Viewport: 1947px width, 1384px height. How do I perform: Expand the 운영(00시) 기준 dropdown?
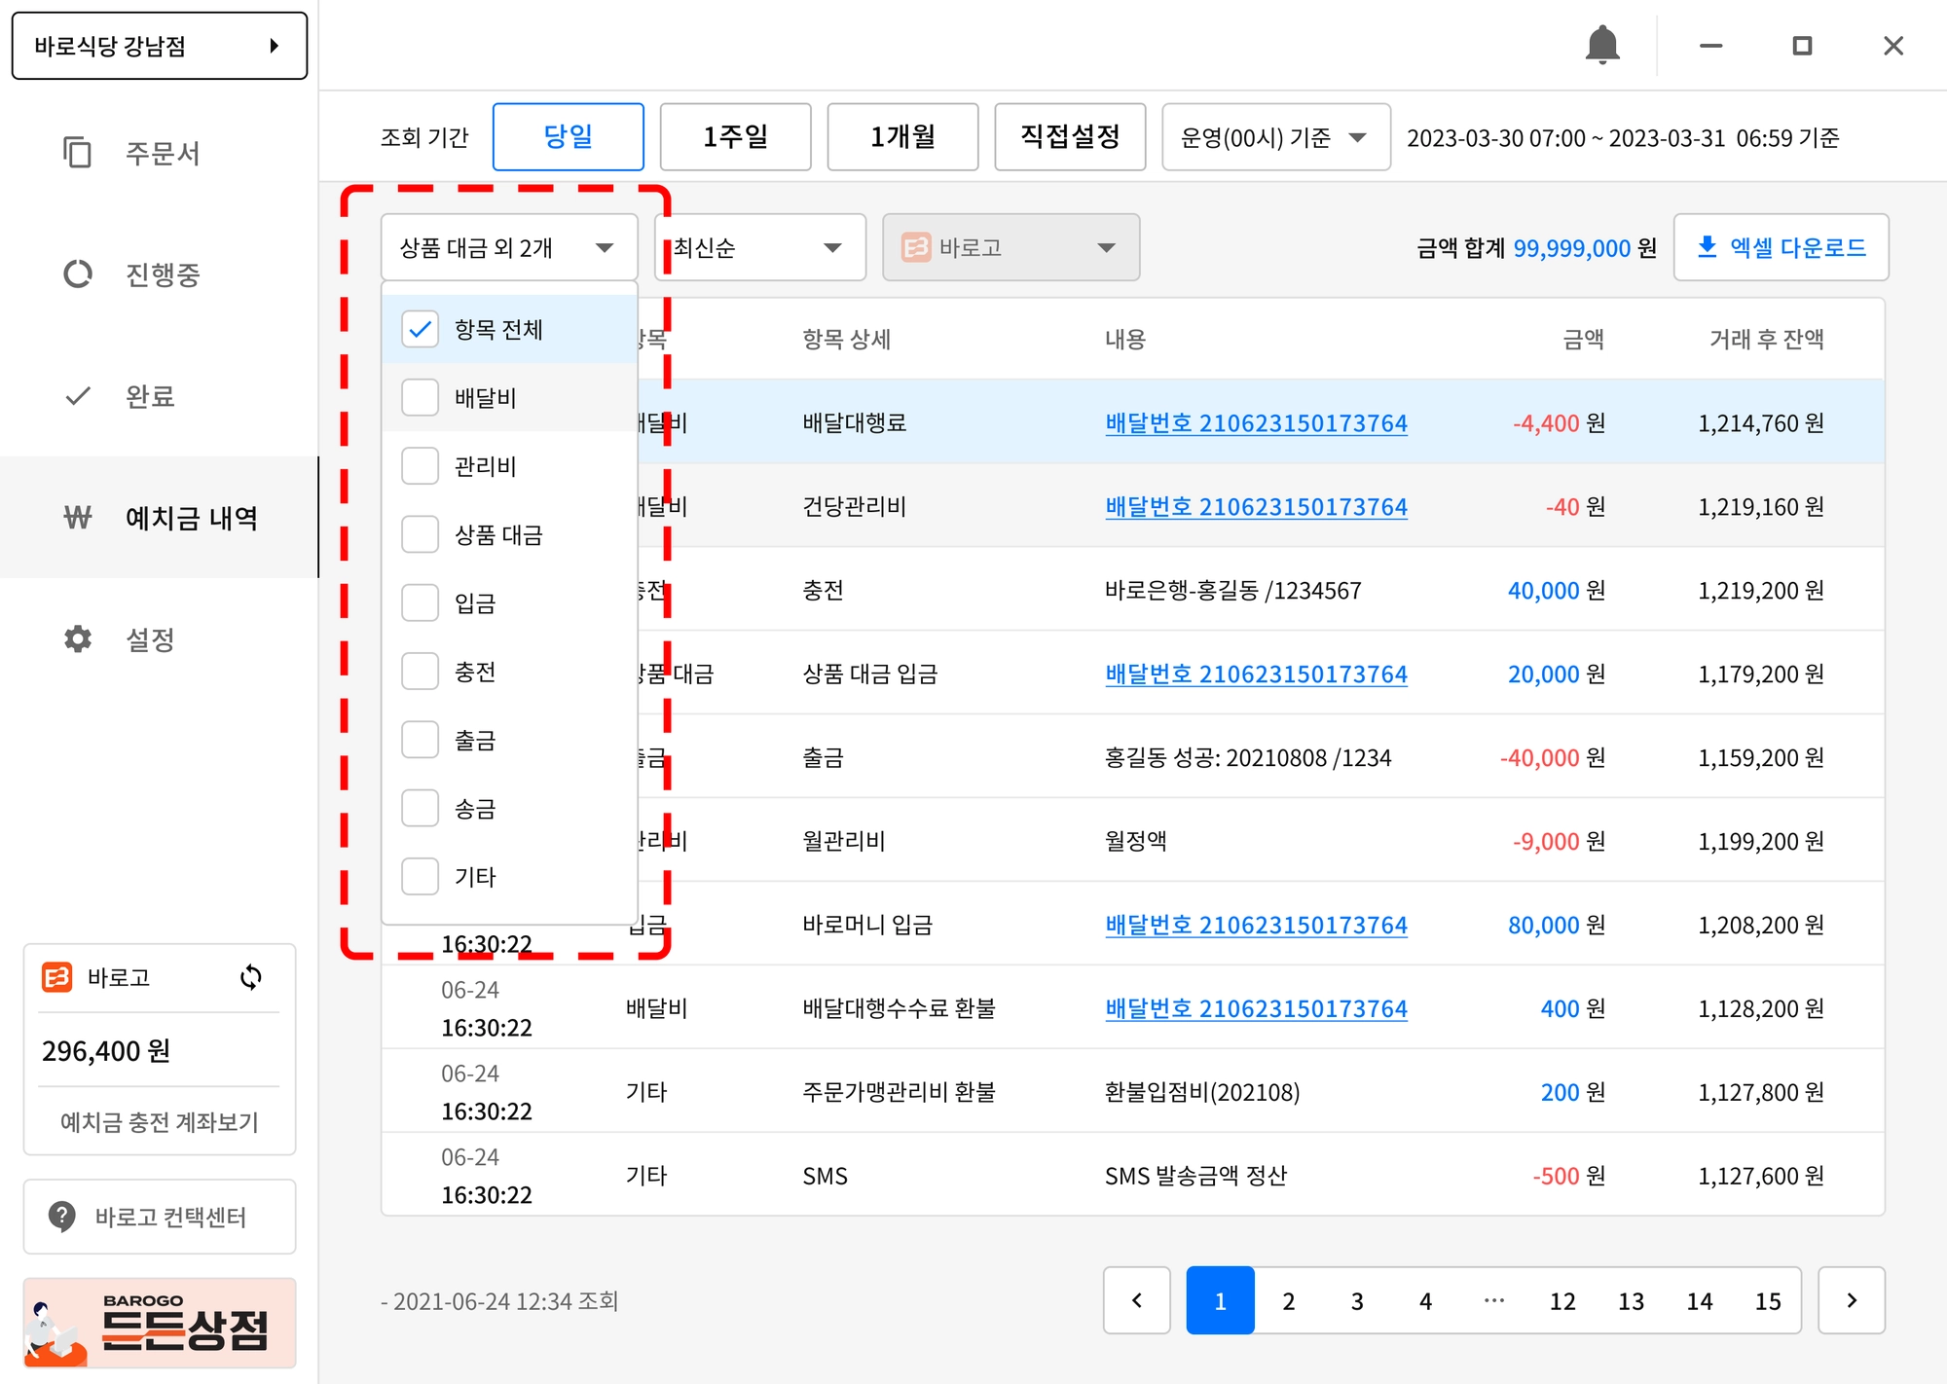(1275, 137)
